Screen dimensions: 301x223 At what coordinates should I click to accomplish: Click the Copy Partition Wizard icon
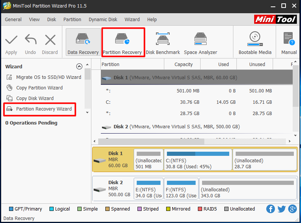9,88
